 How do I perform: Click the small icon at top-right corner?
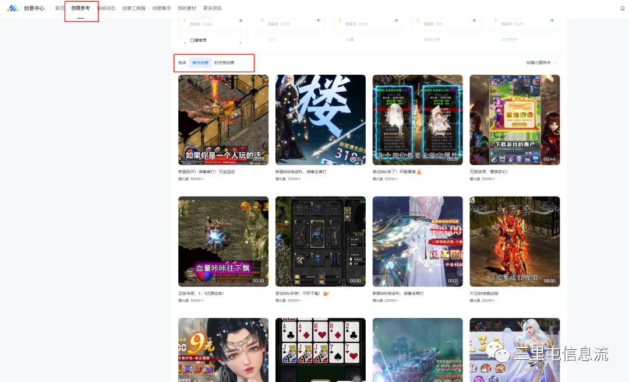[622, 8]
